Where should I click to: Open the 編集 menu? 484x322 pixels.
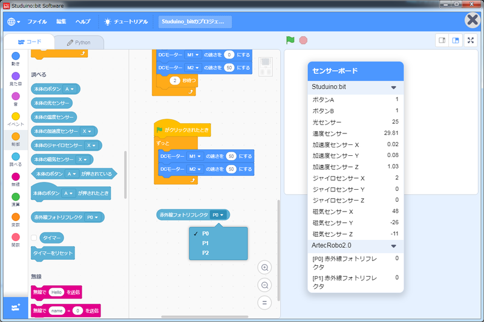pyautogui.click(x=61, y=22)
